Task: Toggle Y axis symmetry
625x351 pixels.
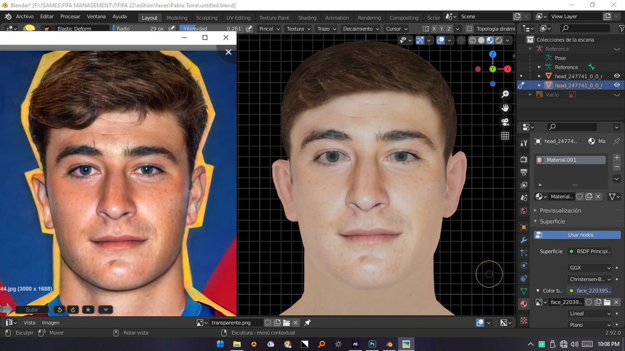Action: click(442, 29)
